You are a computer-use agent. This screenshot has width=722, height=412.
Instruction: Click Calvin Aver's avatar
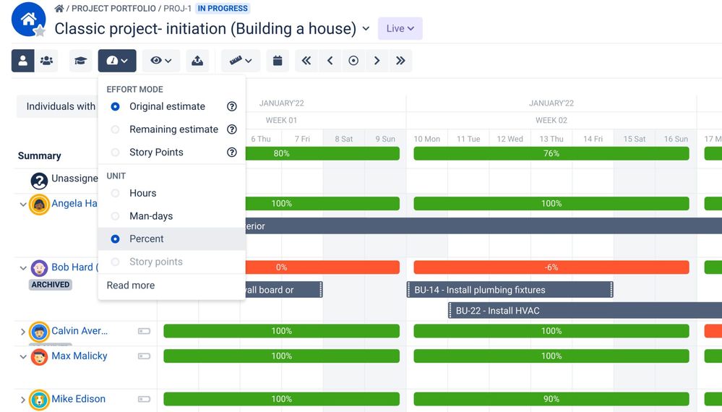39,332
